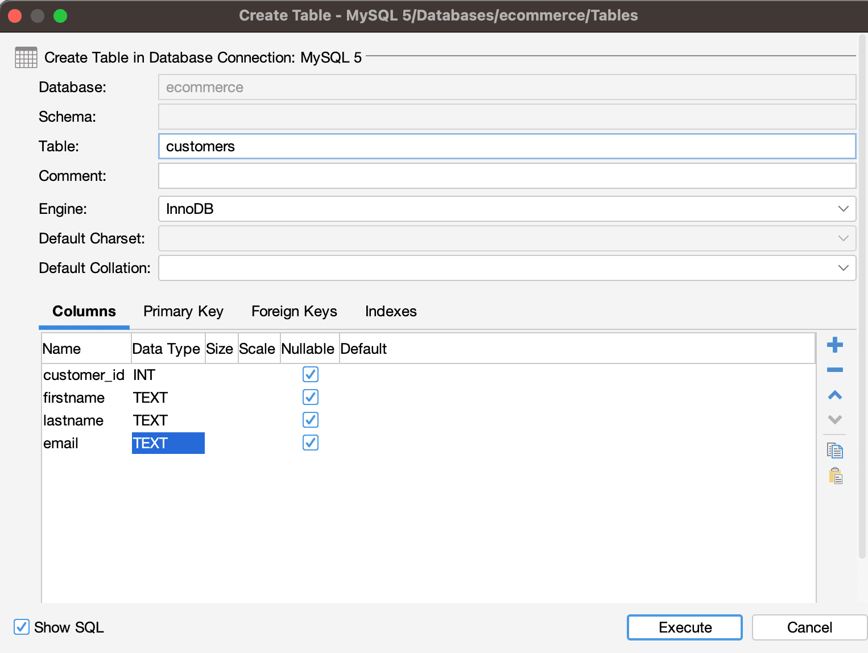Execute the table creation

[x=684, y=627]
